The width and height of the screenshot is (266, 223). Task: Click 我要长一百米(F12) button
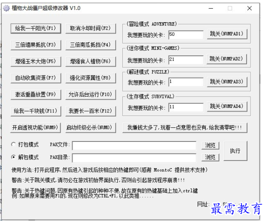[x=91, y=111]
